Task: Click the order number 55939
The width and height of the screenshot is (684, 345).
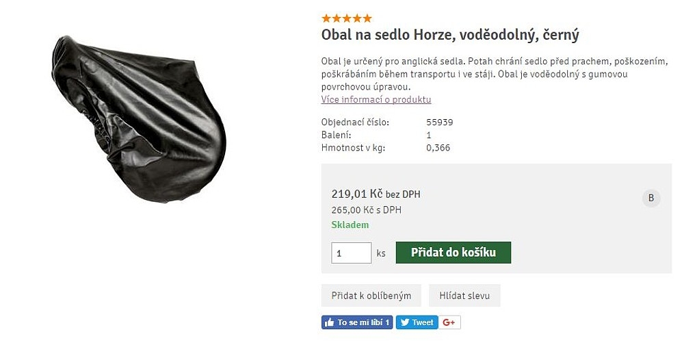Action: click(x=440, y=123)
